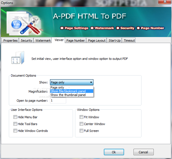Select the Viewer tab

pyautogui.click(x=59, y=40)
